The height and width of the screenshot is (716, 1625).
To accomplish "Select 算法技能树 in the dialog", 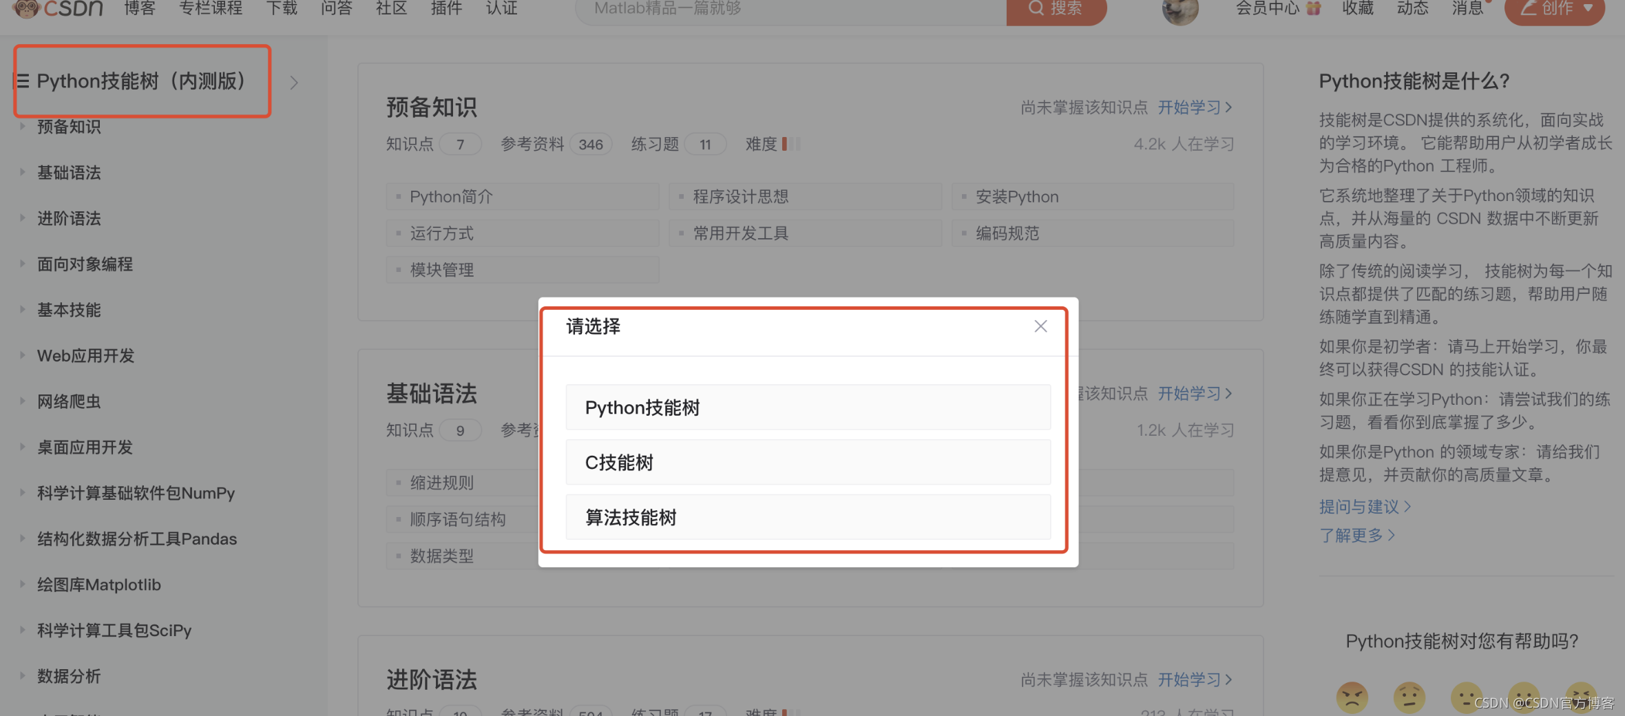I will pos(808,517).
